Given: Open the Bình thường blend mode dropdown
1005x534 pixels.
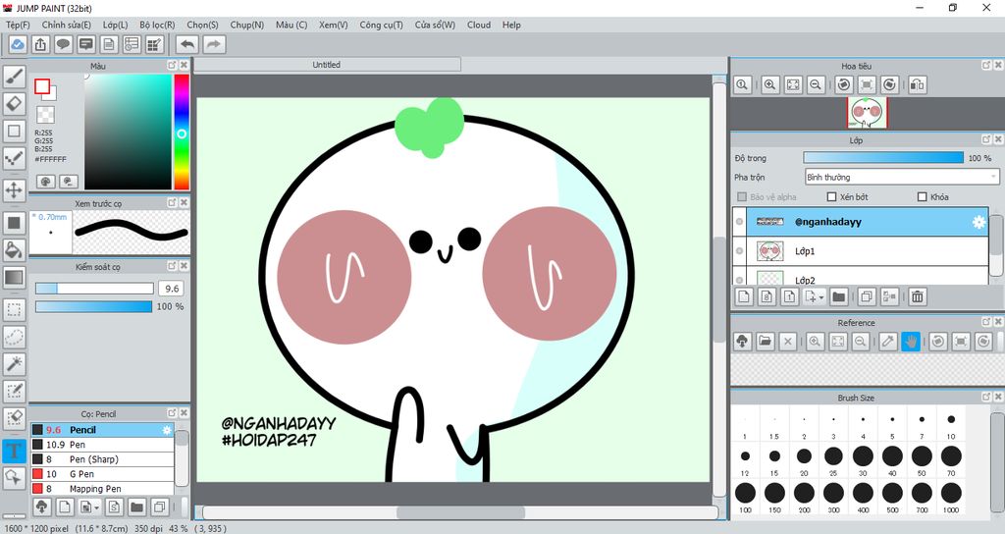Looking at the screenshot, I should [902, 177].
